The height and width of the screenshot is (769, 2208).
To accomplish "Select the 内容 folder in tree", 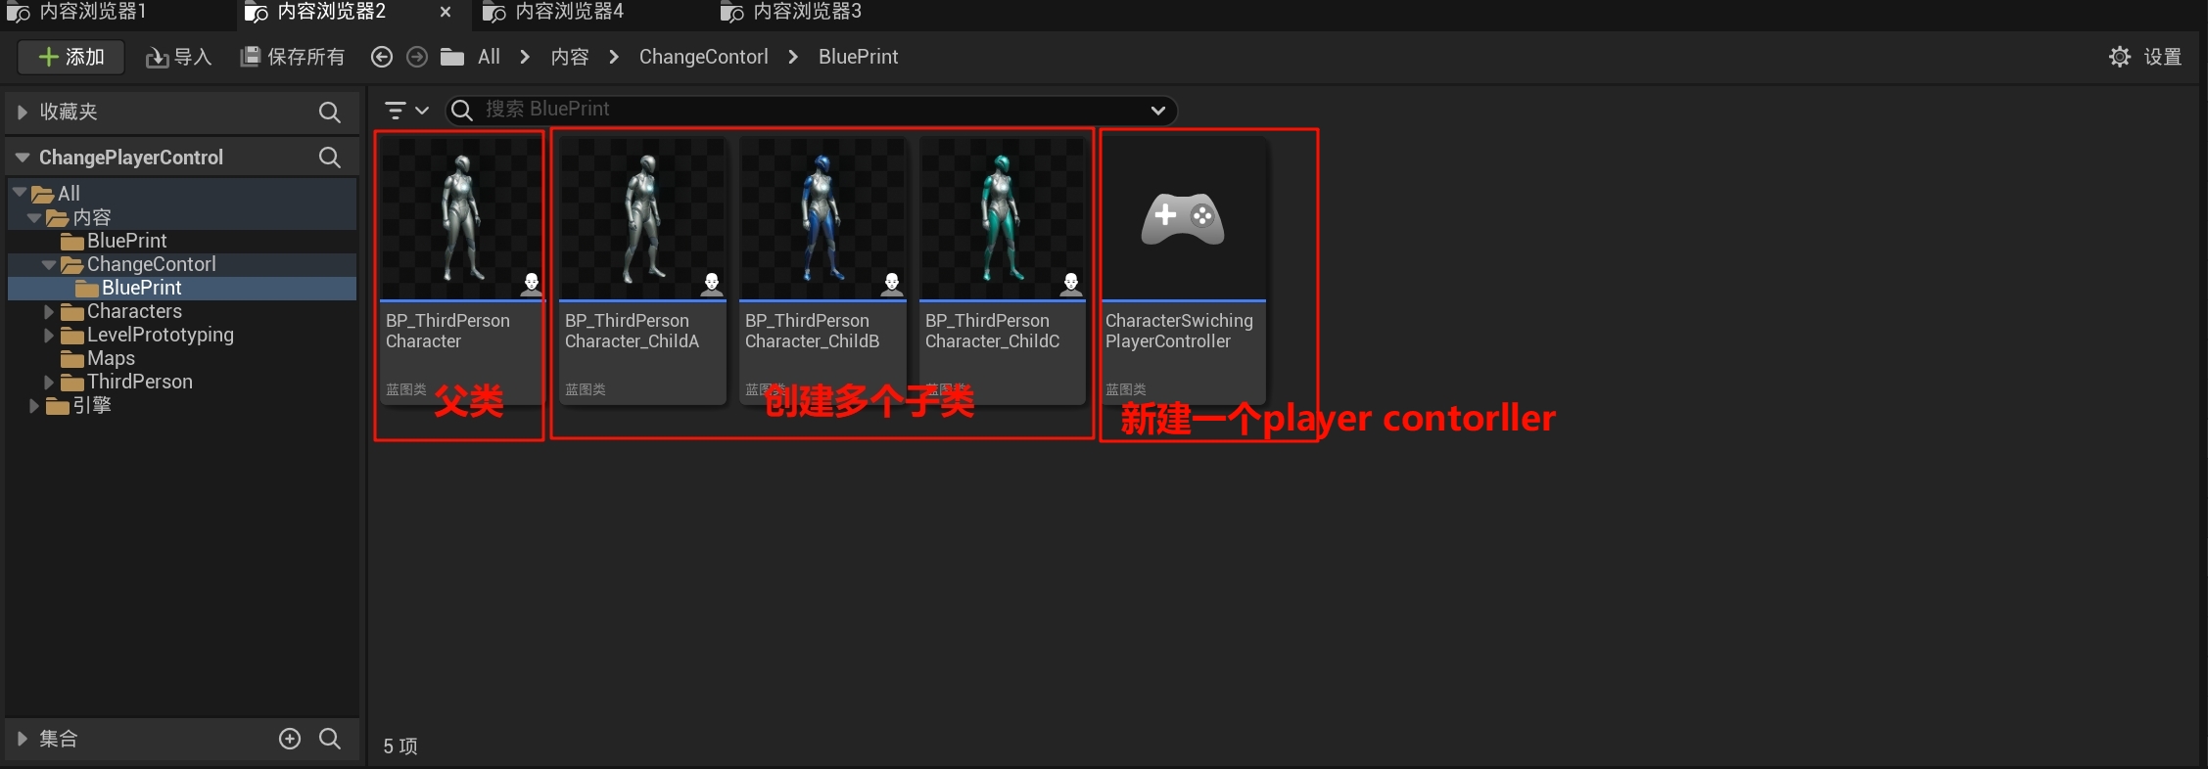I will 92,217.
